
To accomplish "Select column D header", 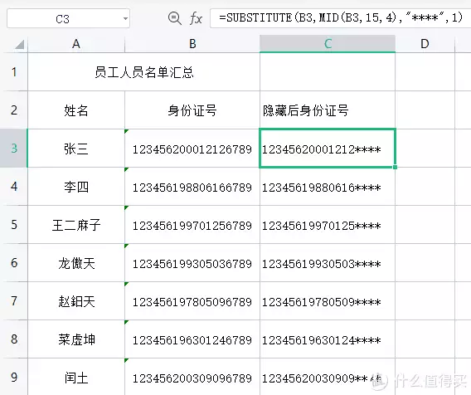I will [x=425, y=44].
